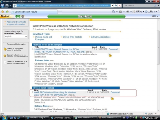Click the 'latest currently available' legend icon
This screenshot has width=160, height=120.
5,49
